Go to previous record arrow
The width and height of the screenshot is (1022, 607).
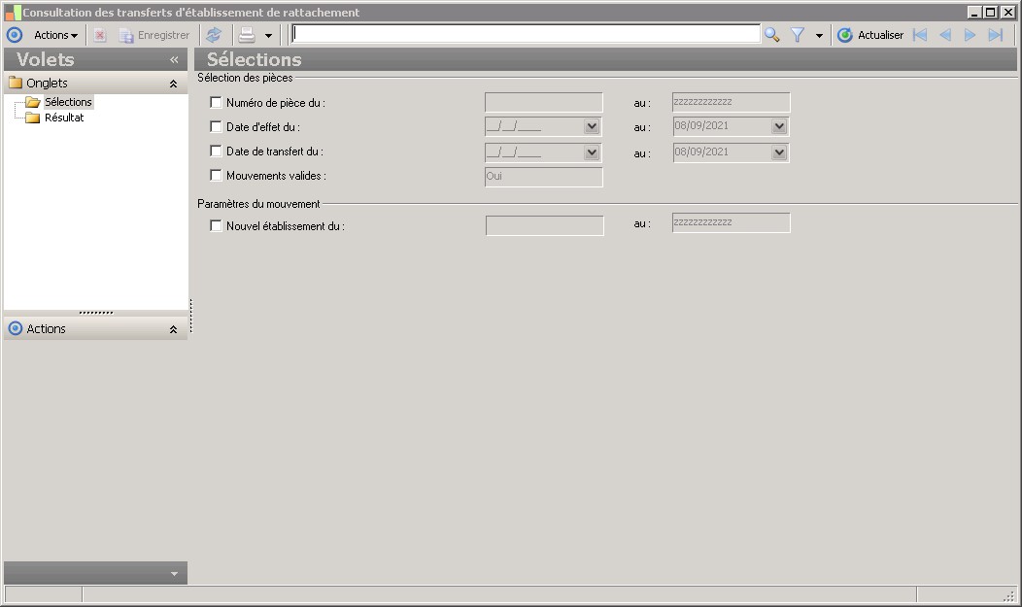click(x=945, y=35)
